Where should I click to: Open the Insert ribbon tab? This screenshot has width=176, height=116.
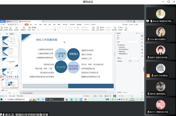[x=31, y=24]
